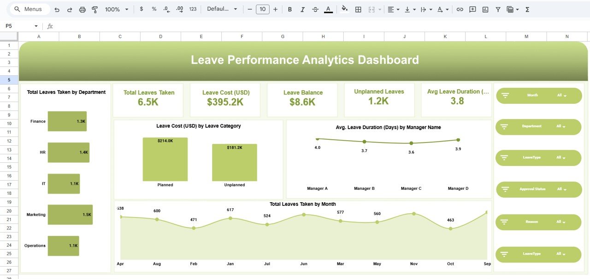Print the spreadsheet

(x=82, y=9)
